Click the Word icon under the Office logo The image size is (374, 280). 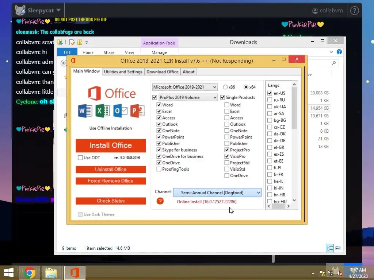[85, 111]
